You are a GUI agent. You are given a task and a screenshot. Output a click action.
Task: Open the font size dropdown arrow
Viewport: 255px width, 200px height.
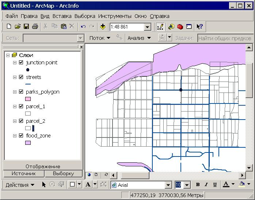pos(187,185)
